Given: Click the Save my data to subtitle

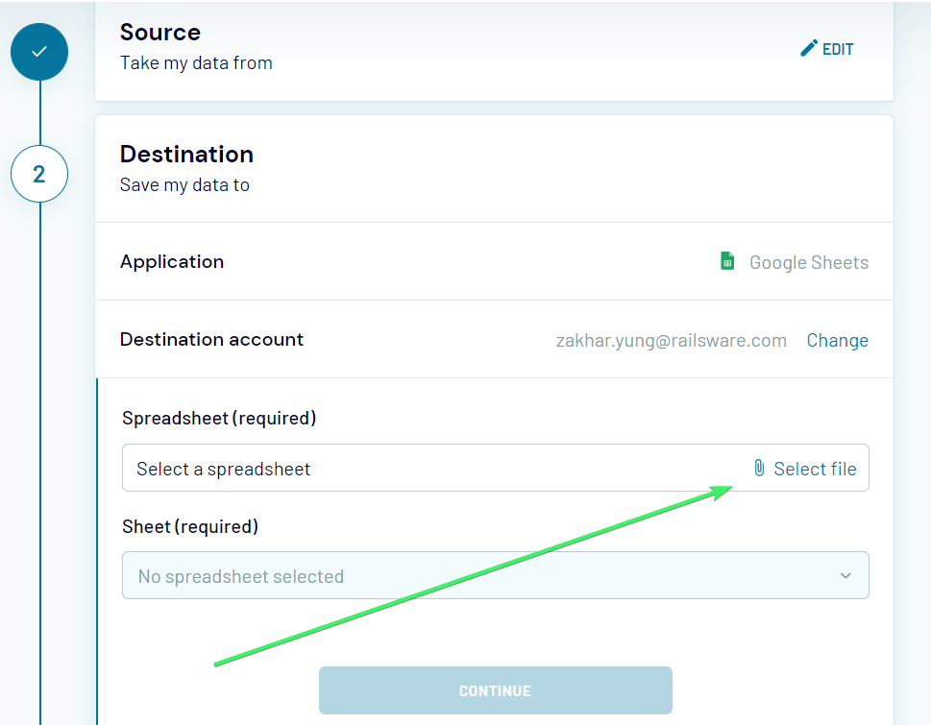Looking at the screenshot, I should point(184,185).
